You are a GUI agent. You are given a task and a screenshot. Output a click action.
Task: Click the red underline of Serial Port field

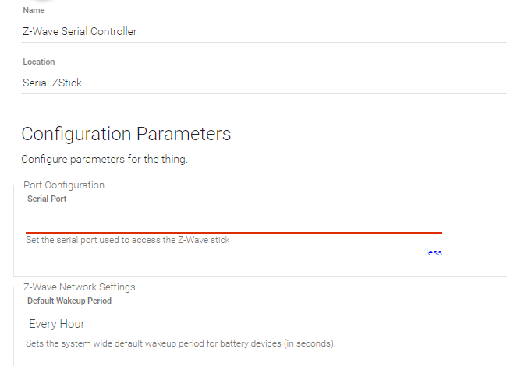point(234,232)
